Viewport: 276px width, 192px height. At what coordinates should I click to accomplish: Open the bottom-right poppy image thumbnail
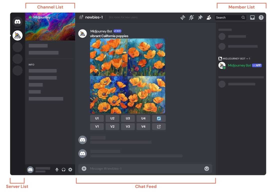tap(146, 95)
